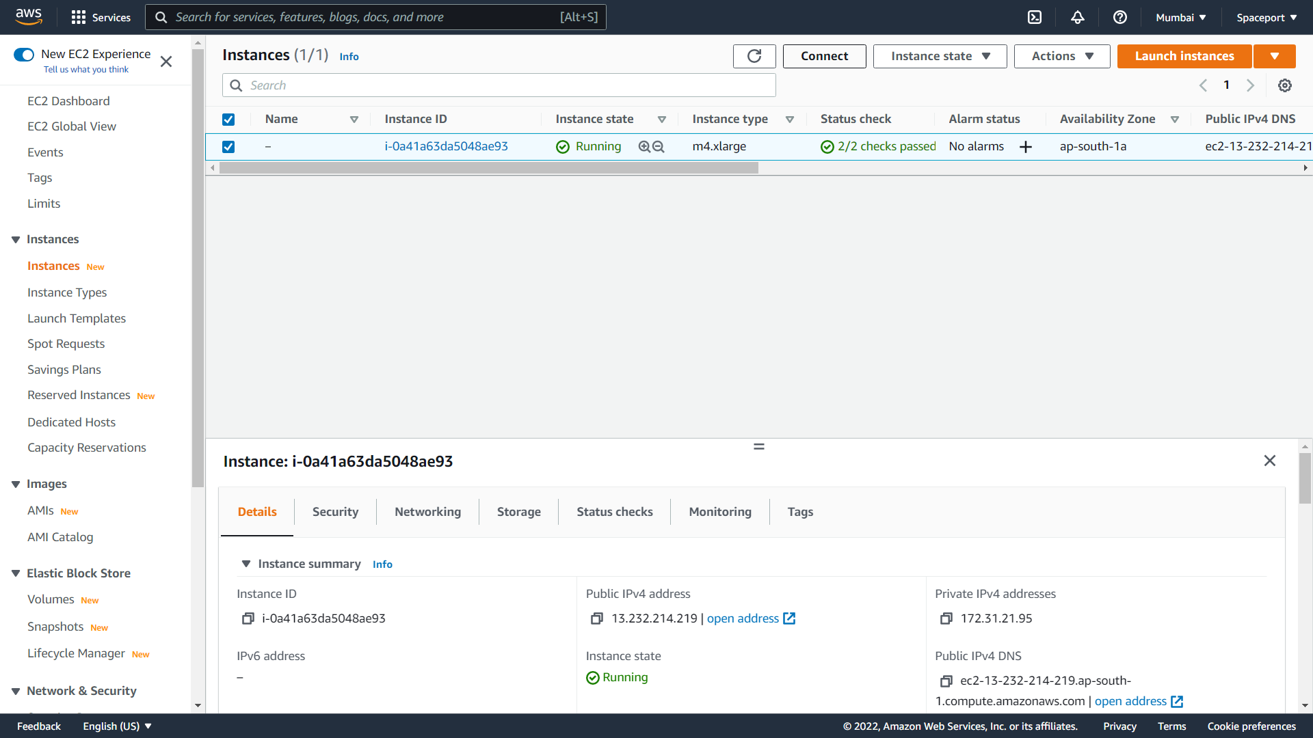Viewport: 1313px width, 738px height.
Task: Toggle the select-all instances checkbox
Action: point(228,120)
